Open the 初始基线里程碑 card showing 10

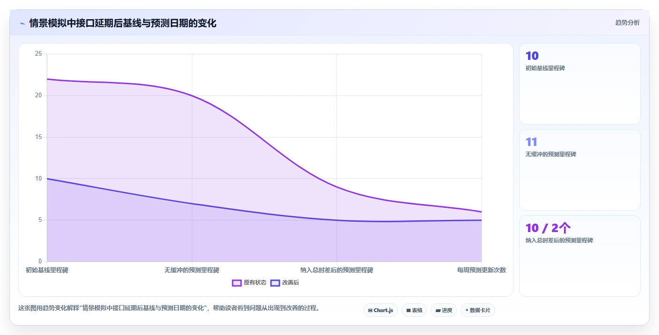click(x=579, y=84)
